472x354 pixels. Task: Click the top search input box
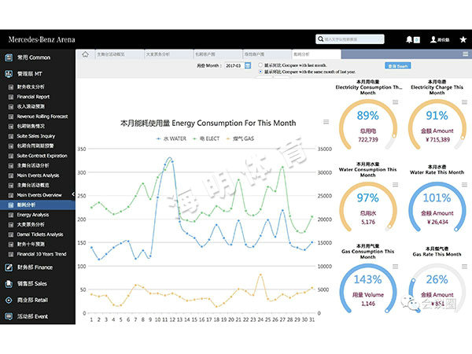pyautogui.click(x=354, y=38)
